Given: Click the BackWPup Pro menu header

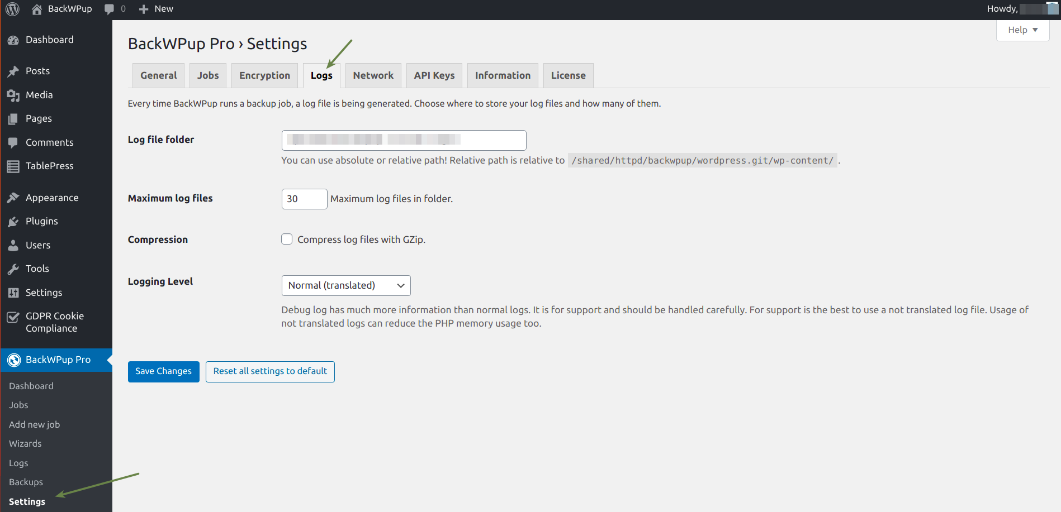Looking at the screenshot, I should point(56,360).
